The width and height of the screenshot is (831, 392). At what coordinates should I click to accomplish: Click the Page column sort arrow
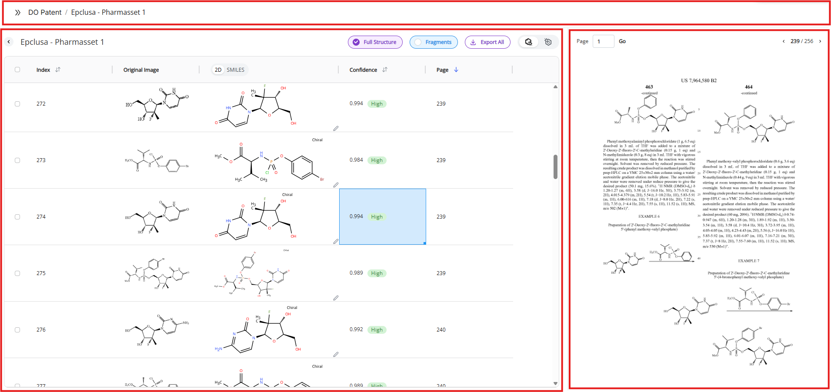coord(456,70)
